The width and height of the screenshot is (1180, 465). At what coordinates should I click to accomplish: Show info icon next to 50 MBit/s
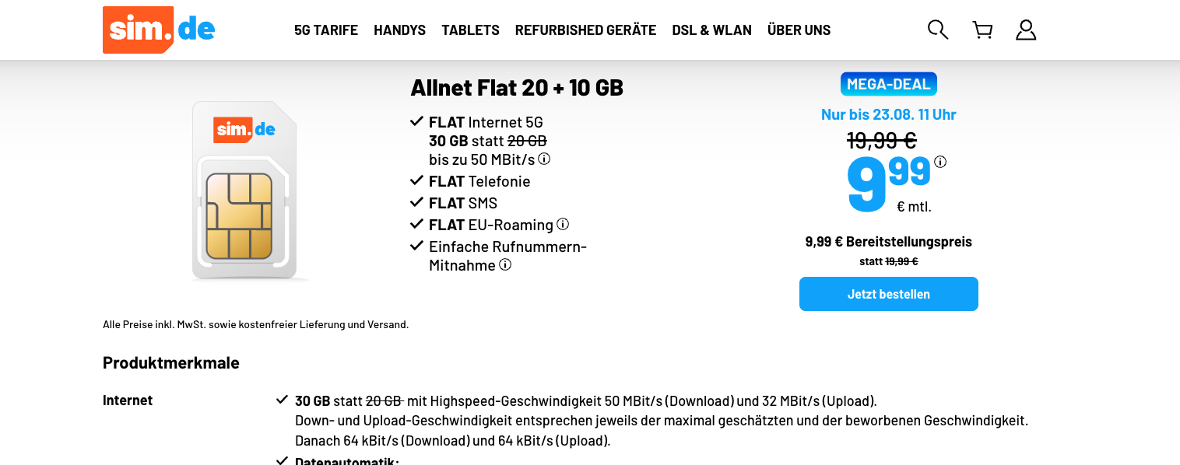click(x=544, y=159)
